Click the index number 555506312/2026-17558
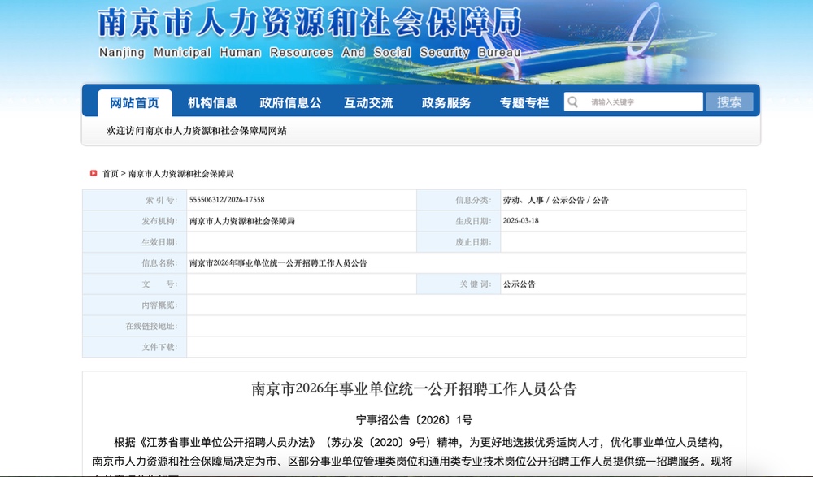Image resolution: width=813 pixels, height=477 pixels. tap(227, 200)
